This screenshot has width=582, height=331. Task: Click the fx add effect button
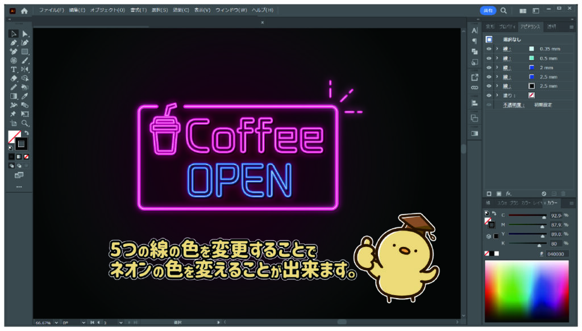point(509,194)
